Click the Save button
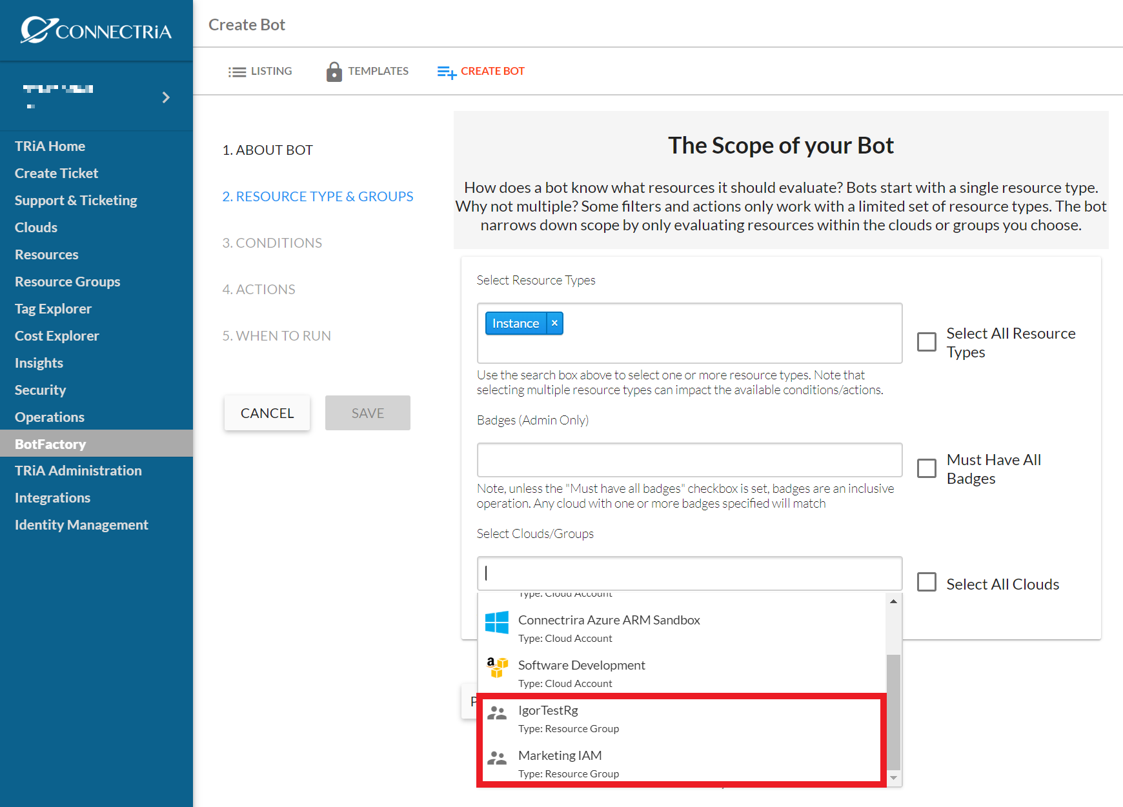 pyautogui.click(x=368, y=413)
